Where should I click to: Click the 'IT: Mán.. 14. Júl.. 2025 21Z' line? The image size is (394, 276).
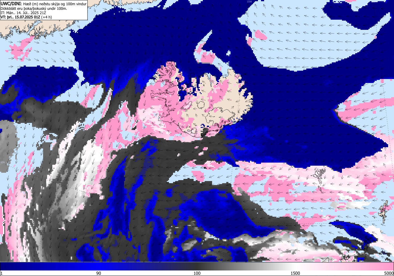point(23,13)
